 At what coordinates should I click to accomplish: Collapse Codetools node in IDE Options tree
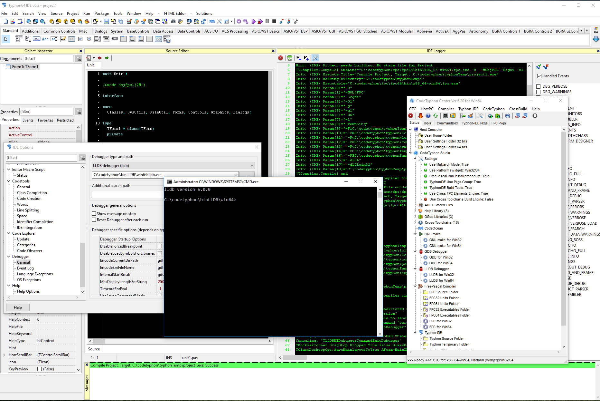(x=9, y=181)
